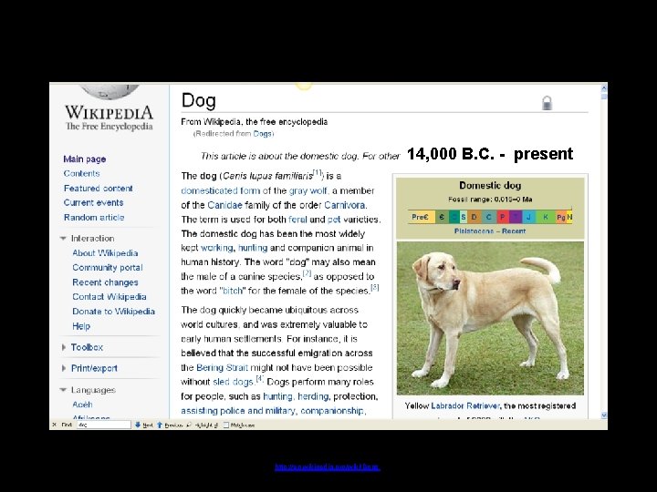Screen dimensions: 657x492
Task: Open the Pleistocene link under fossil range
Action: [x=474, y=231]
